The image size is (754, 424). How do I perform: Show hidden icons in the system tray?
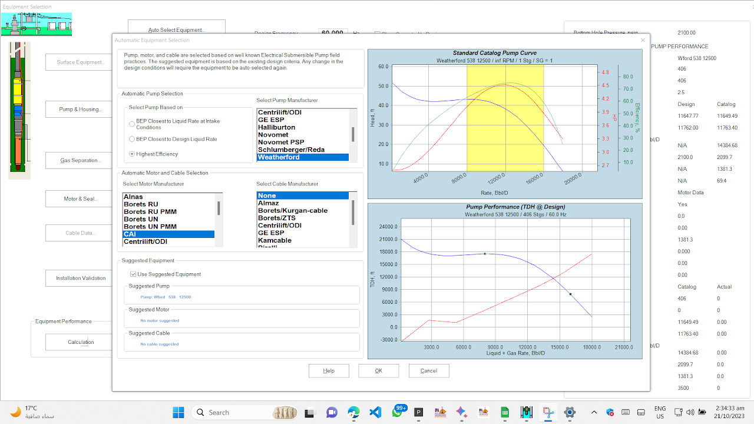(x=594, y=412)
